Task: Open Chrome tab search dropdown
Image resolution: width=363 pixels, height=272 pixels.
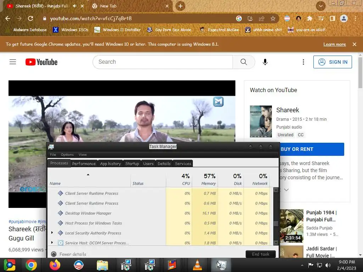Action: [321, 6]
